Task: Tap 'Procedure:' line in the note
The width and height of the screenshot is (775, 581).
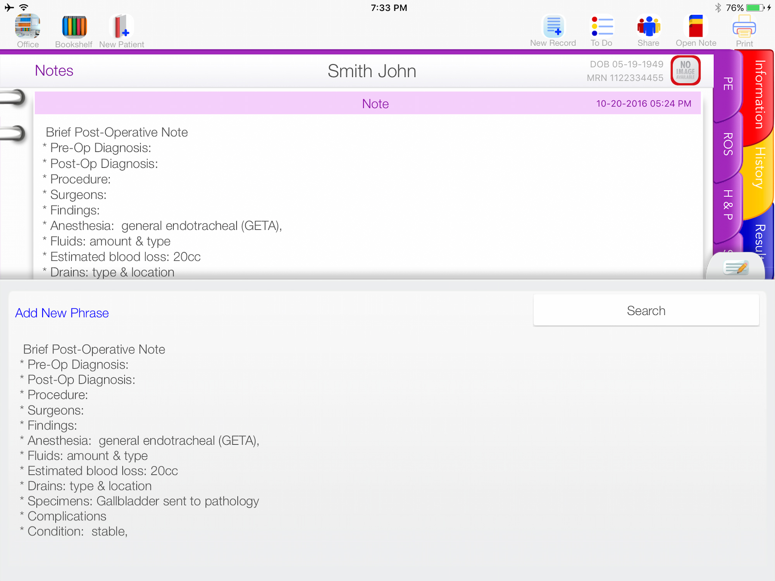Action: pyautogui.click(x=81, y=179)
